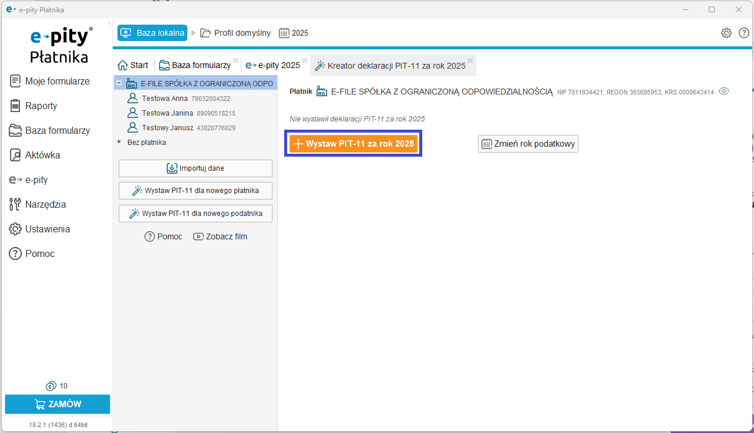Collapse the E-FILE SPÓŁKA tree node
Viewport: 754px width, 433px height.
click(x=119, y=83)
